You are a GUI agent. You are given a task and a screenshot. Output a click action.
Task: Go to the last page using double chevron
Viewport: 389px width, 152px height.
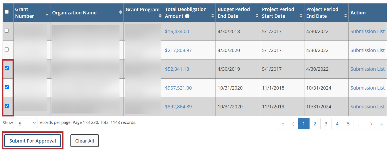click(381, 124)
